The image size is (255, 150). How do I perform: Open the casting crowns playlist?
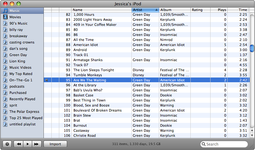coord(22,42)
